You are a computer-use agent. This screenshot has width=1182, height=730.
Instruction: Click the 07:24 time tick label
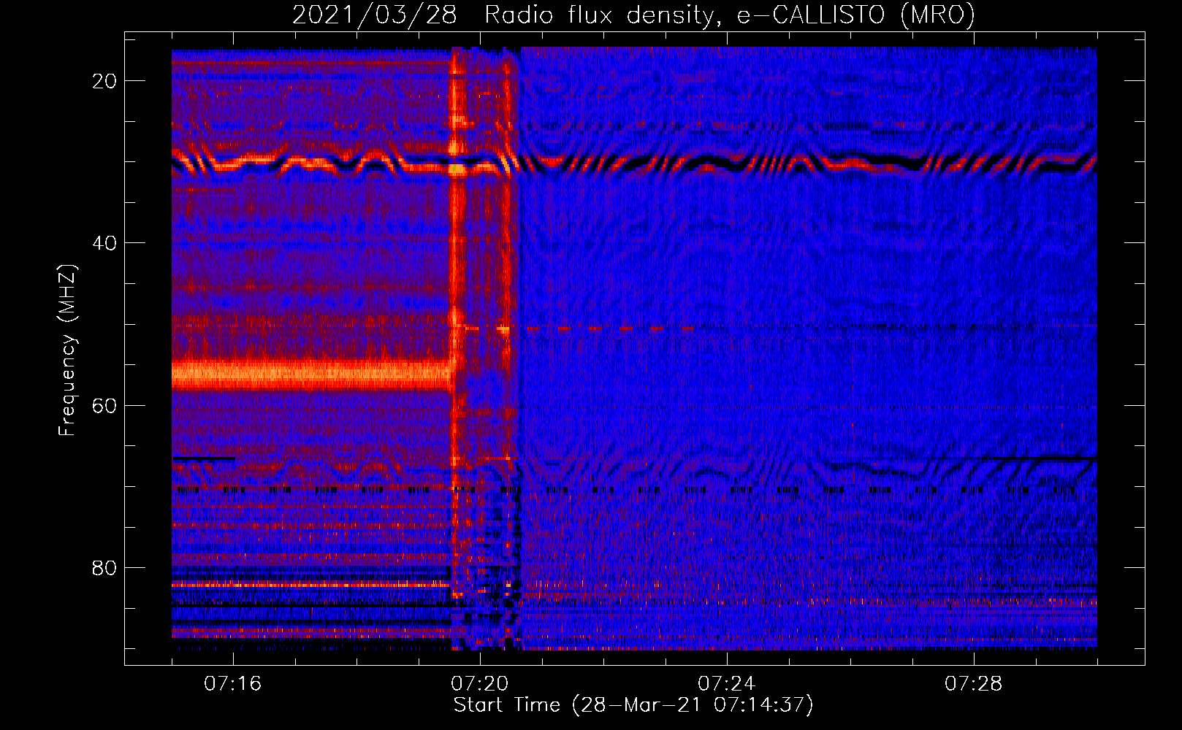pyautogui.click(x=727, y=684)
